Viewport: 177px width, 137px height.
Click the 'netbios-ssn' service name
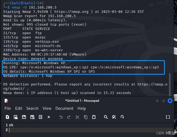pos(47,41)
